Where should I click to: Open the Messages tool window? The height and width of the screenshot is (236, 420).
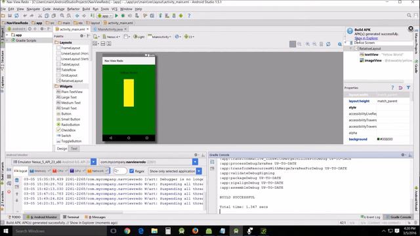95,217
